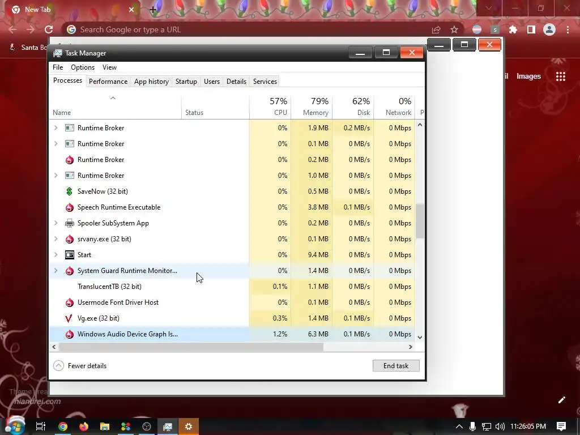The width and height of the screenshot is (580, 435).
Task: Open the View menu
Action: [x=109, y=67]
